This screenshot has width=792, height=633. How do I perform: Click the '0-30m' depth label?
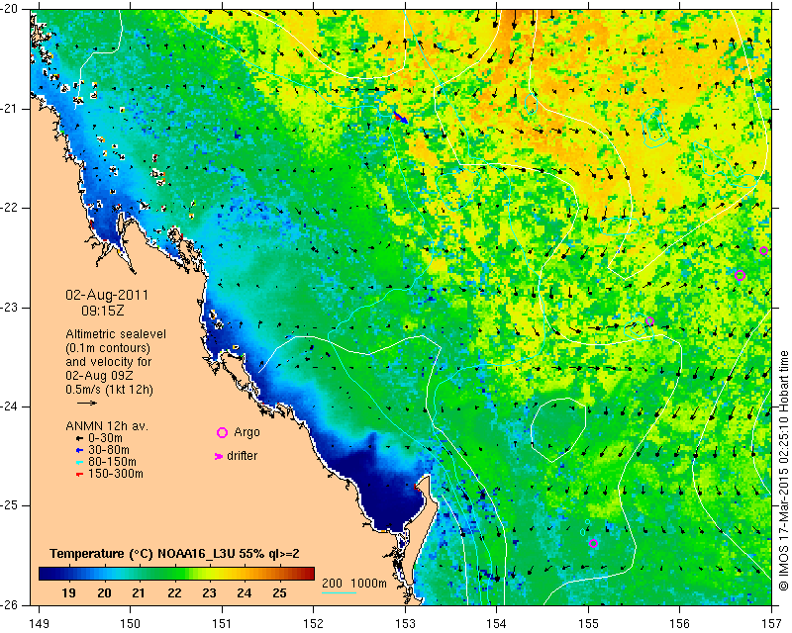click(105, 438)
